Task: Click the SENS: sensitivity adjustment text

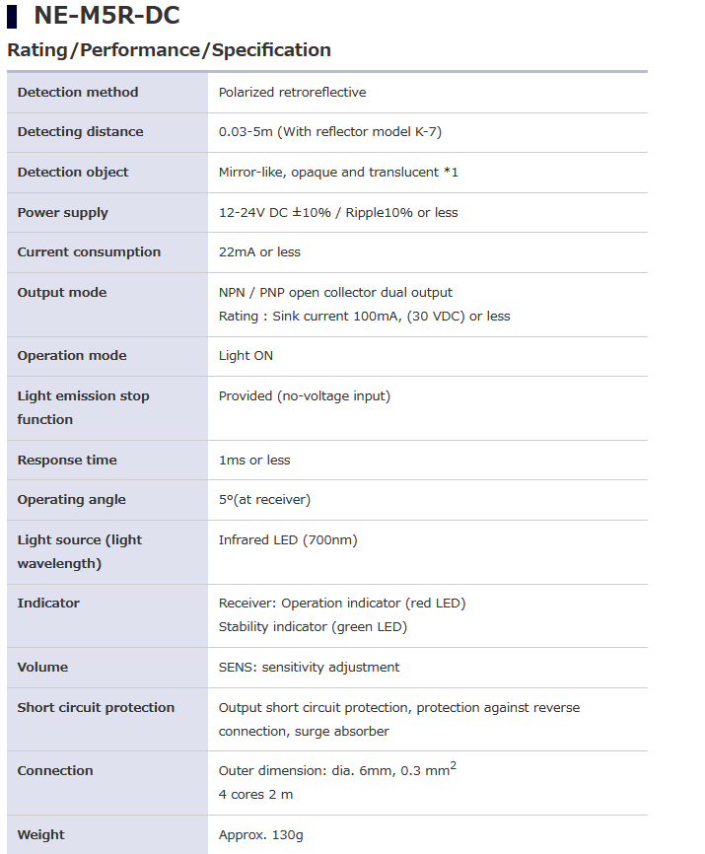Action: pyautogui.click(x=309, y=668)
